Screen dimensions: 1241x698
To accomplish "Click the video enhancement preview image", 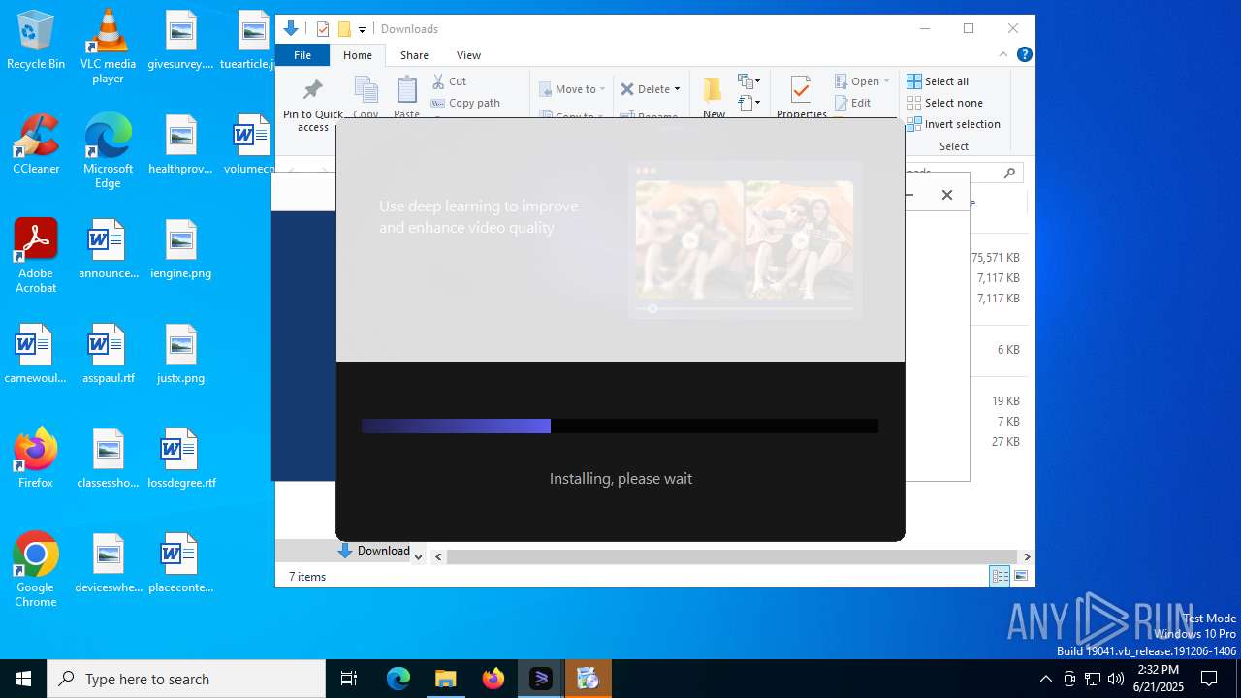I will pyautogui.click(x=745, y=240).
